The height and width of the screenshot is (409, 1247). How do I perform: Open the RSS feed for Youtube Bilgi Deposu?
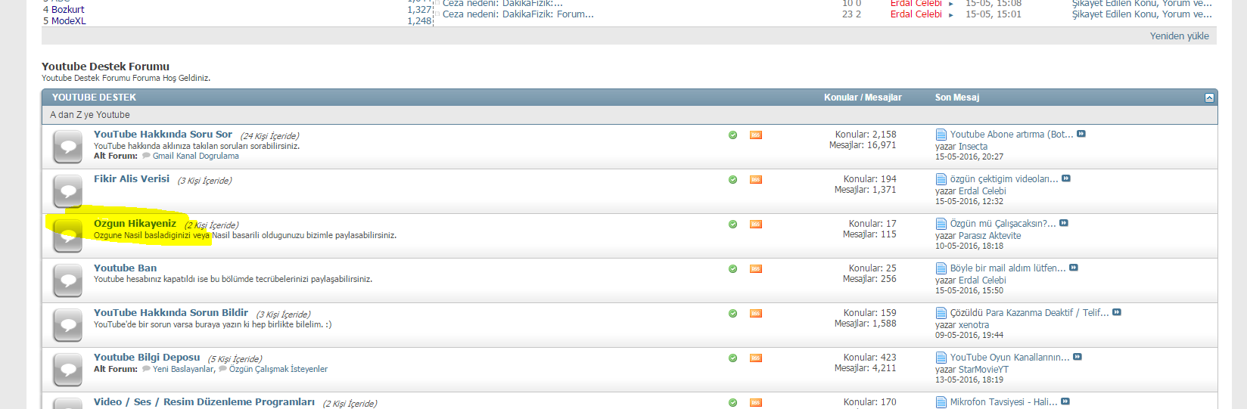coord(756,358)
